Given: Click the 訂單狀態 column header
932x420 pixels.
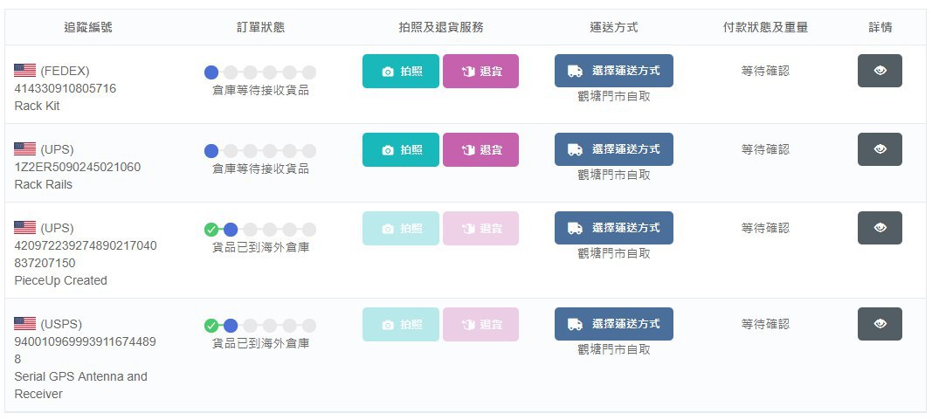Looking at the screenshot, I should [x=260, y=27].
